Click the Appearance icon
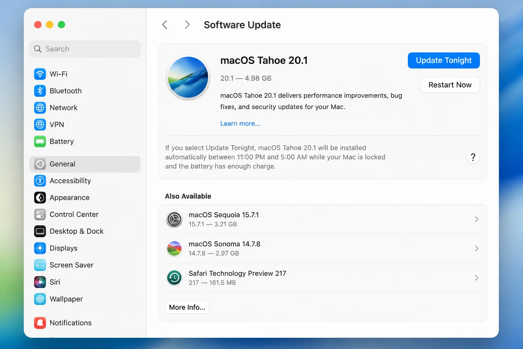This screenshot has width=523, height=349. 40,198
